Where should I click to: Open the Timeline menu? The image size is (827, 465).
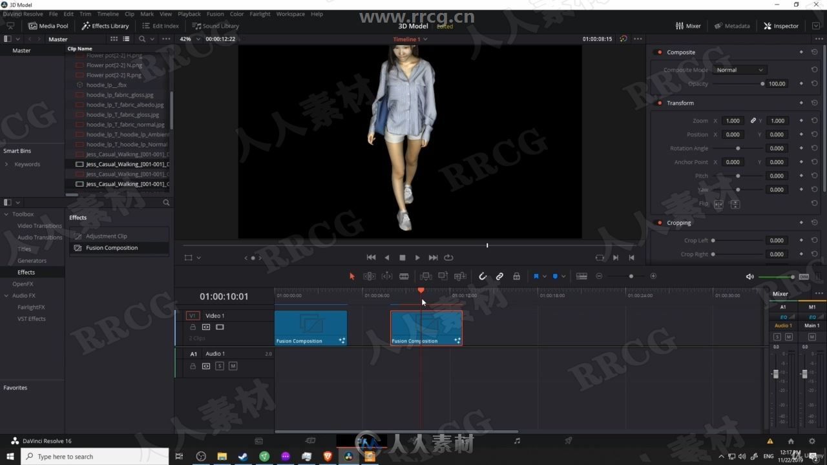pos(108,14)
